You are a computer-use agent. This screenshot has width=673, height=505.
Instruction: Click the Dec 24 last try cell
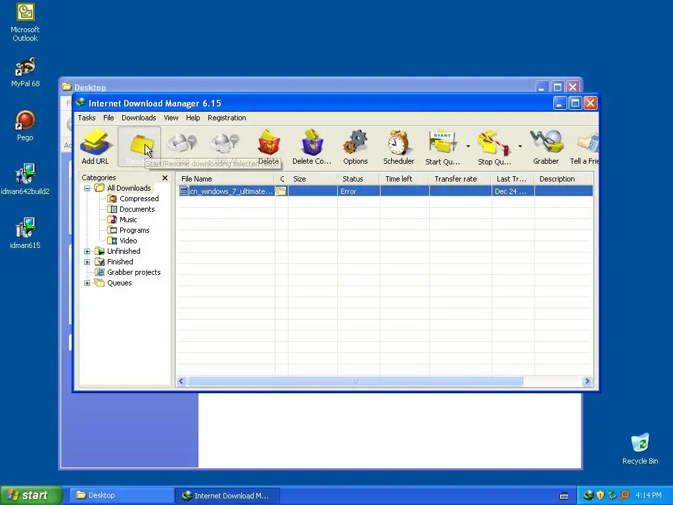[513, 191]
